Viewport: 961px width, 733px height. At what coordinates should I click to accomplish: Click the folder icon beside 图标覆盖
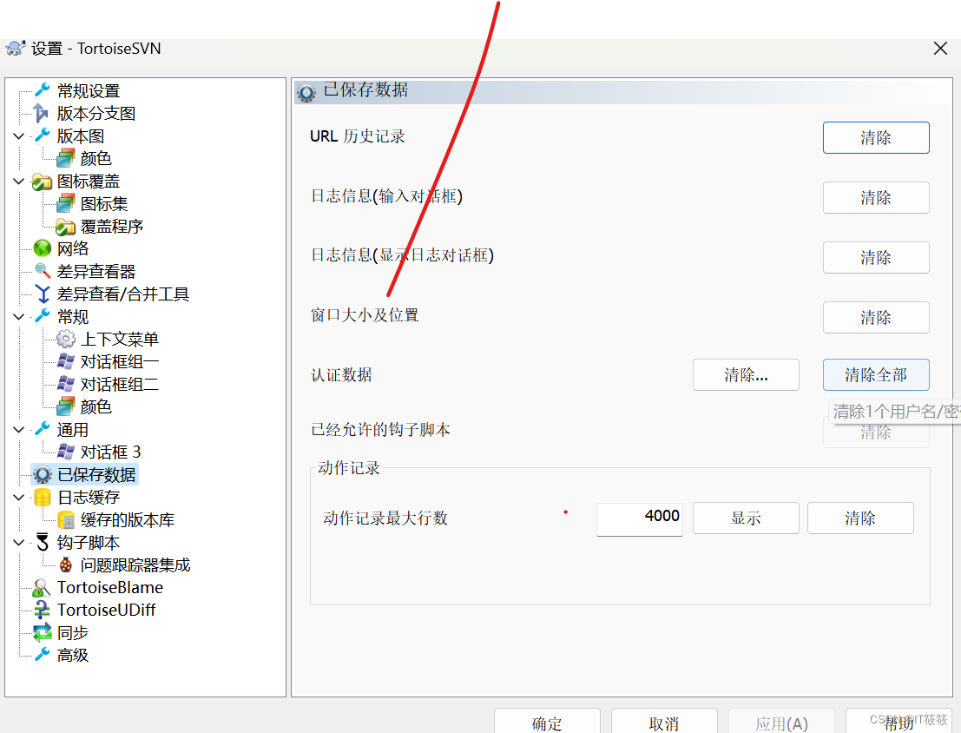coord(42,181)
